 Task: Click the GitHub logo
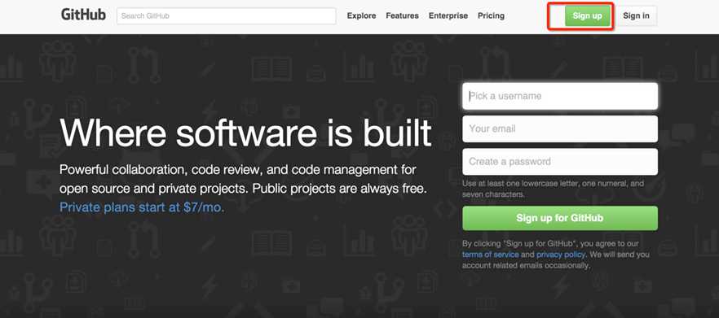(x=83, y=15)
